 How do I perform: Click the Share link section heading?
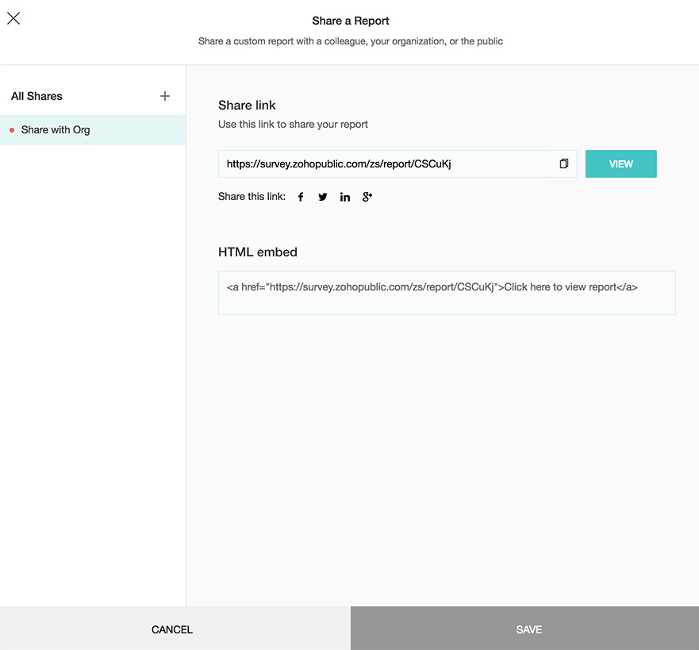[x=247, y=105]
